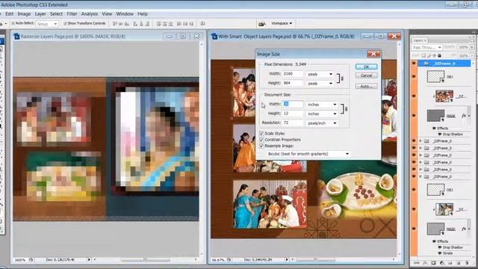Click the Align bottom edges icon
This screenshot has width=478, height=269.
(x=127, y=24)
